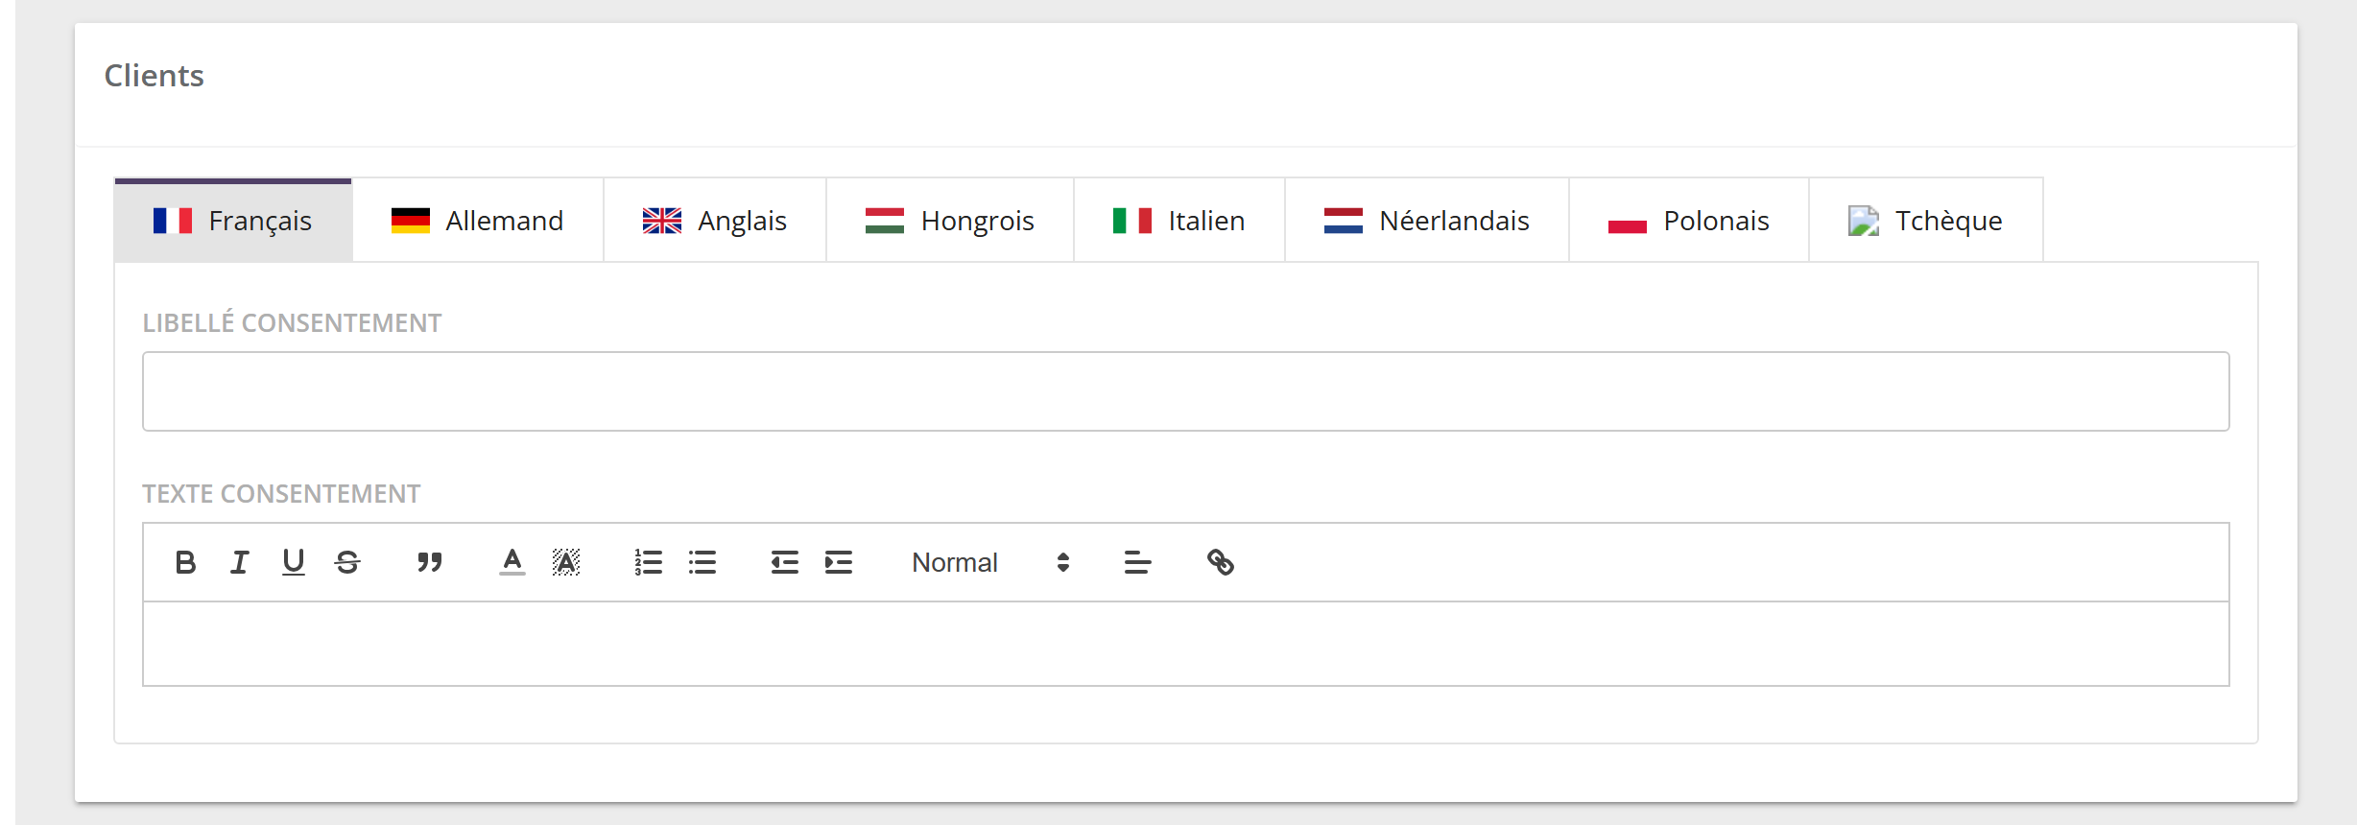Open the Néerlandais tab
Image resolution: width=2357 pixels, height=825 pixels.
click(x=1427, y=220)
